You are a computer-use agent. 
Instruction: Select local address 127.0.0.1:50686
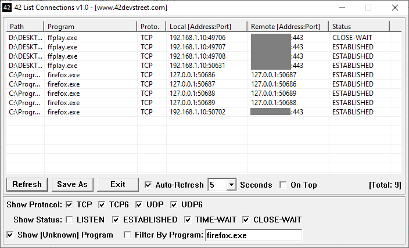click(x=192, y=75)
